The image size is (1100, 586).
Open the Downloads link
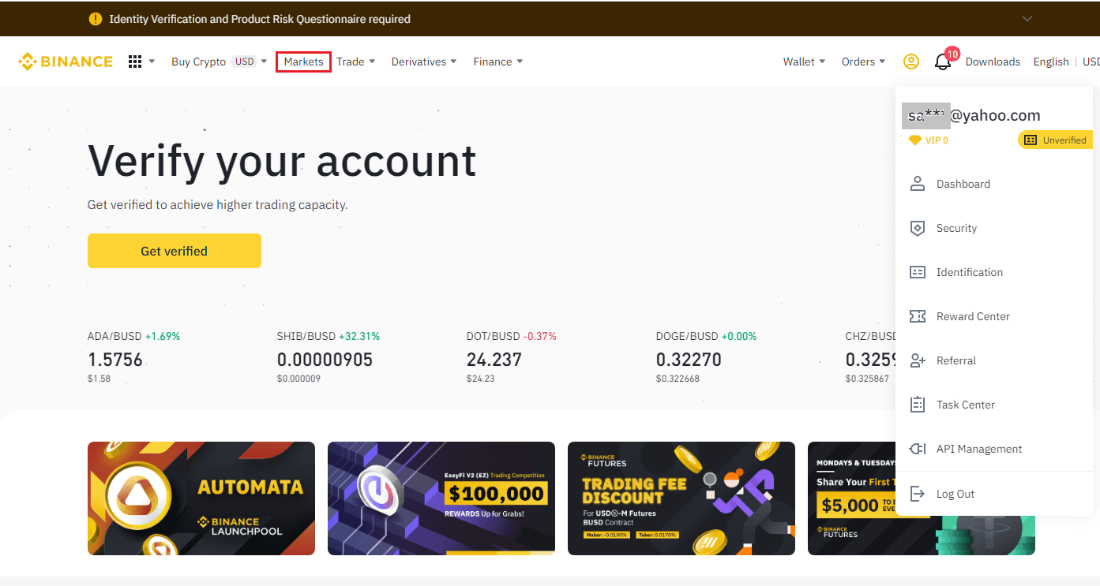click(x=993, y=62)
